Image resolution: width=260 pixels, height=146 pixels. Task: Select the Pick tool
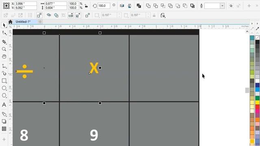coord(4,25)
